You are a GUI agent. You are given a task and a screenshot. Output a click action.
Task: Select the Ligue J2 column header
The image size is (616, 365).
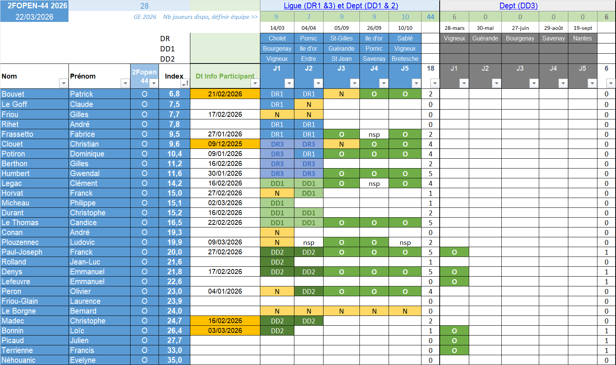[309, 68]
